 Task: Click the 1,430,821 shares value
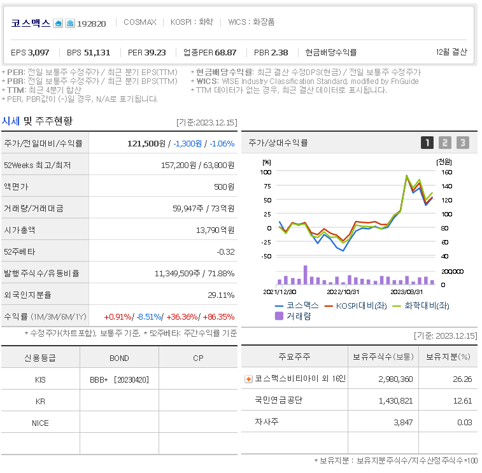[x=395, y=401]
